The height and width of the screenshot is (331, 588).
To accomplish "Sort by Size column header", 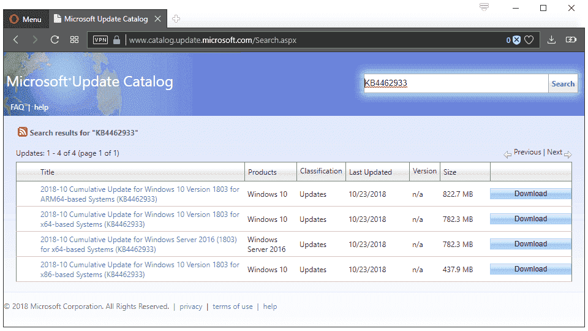I will pos(450,172).
